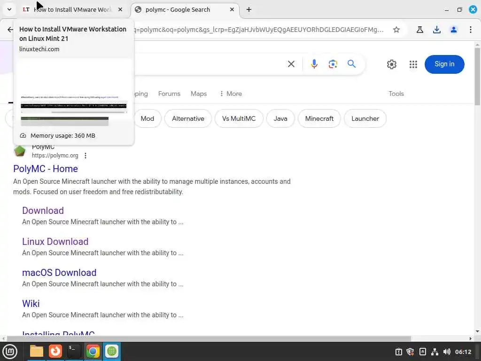
Task: Open the Linux Mint start menu
Action: [x=10, y=351]
